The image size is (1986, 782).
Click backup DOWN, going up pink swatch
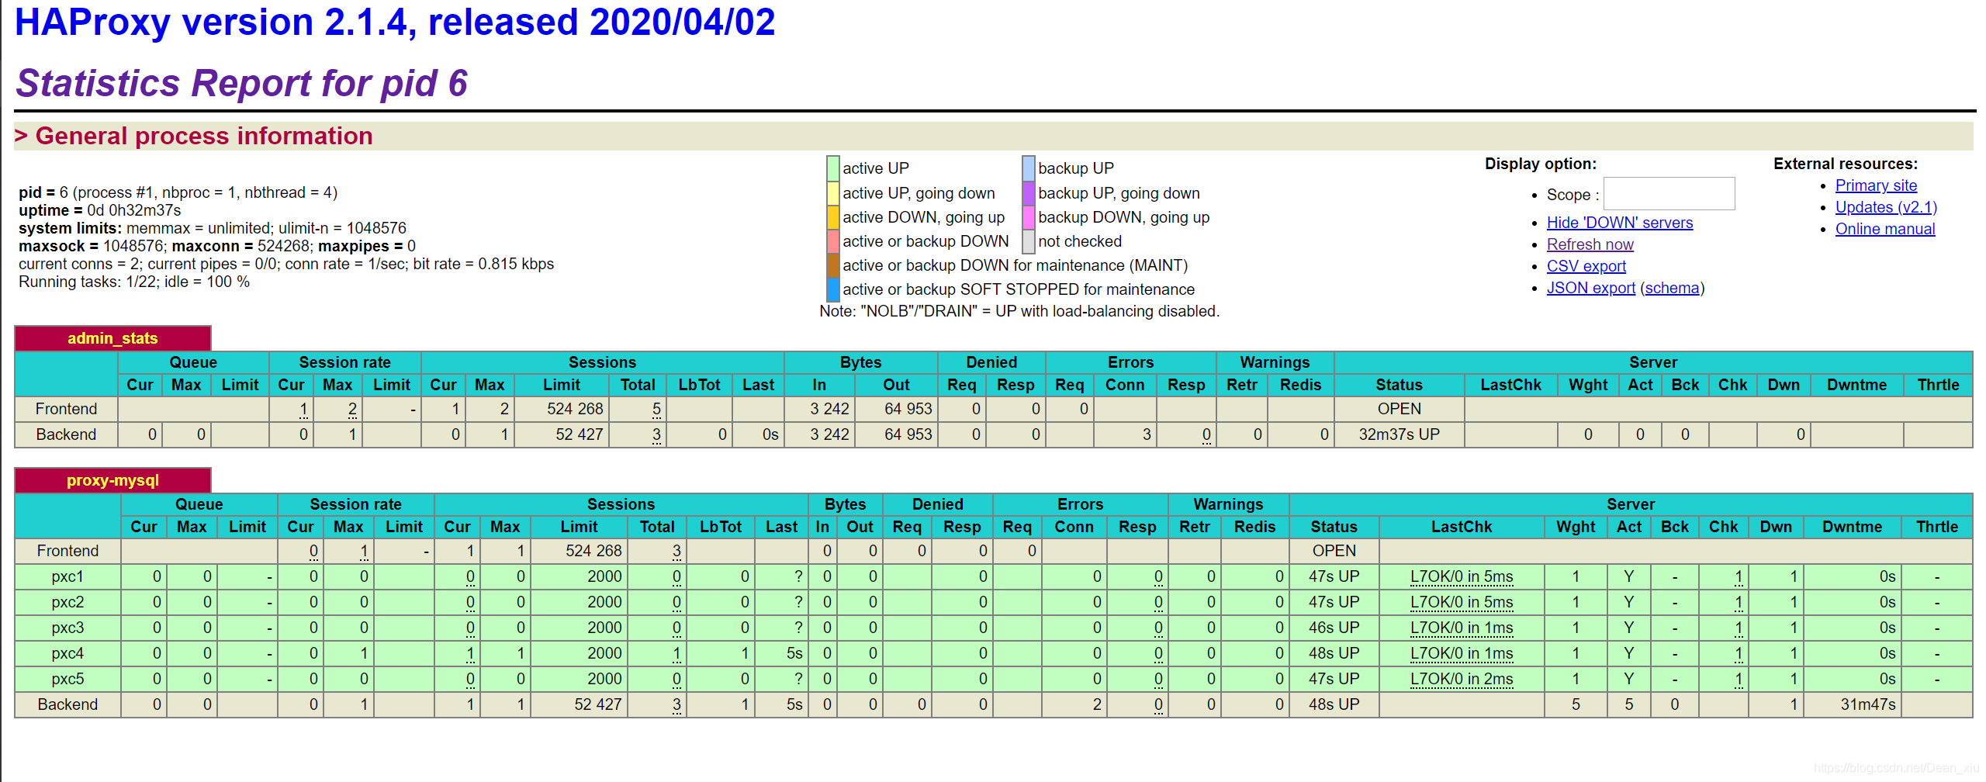coord(1029,217)
